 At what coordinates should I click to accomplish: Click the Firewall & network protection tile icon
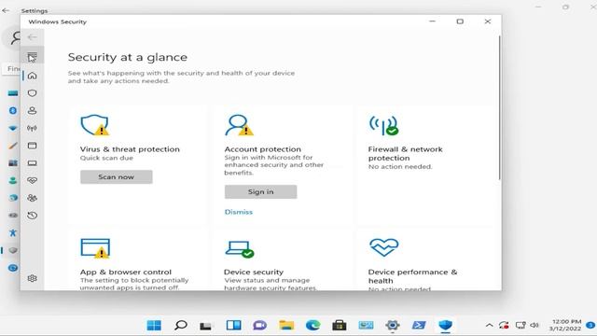pyautogui.click(x=383, y=125)
